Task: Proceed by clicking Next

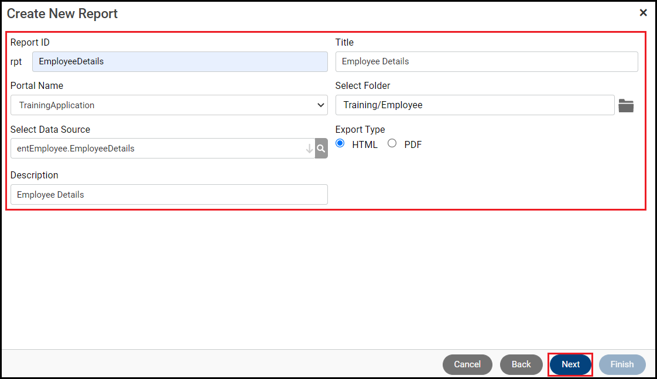Action: point(570,364)
